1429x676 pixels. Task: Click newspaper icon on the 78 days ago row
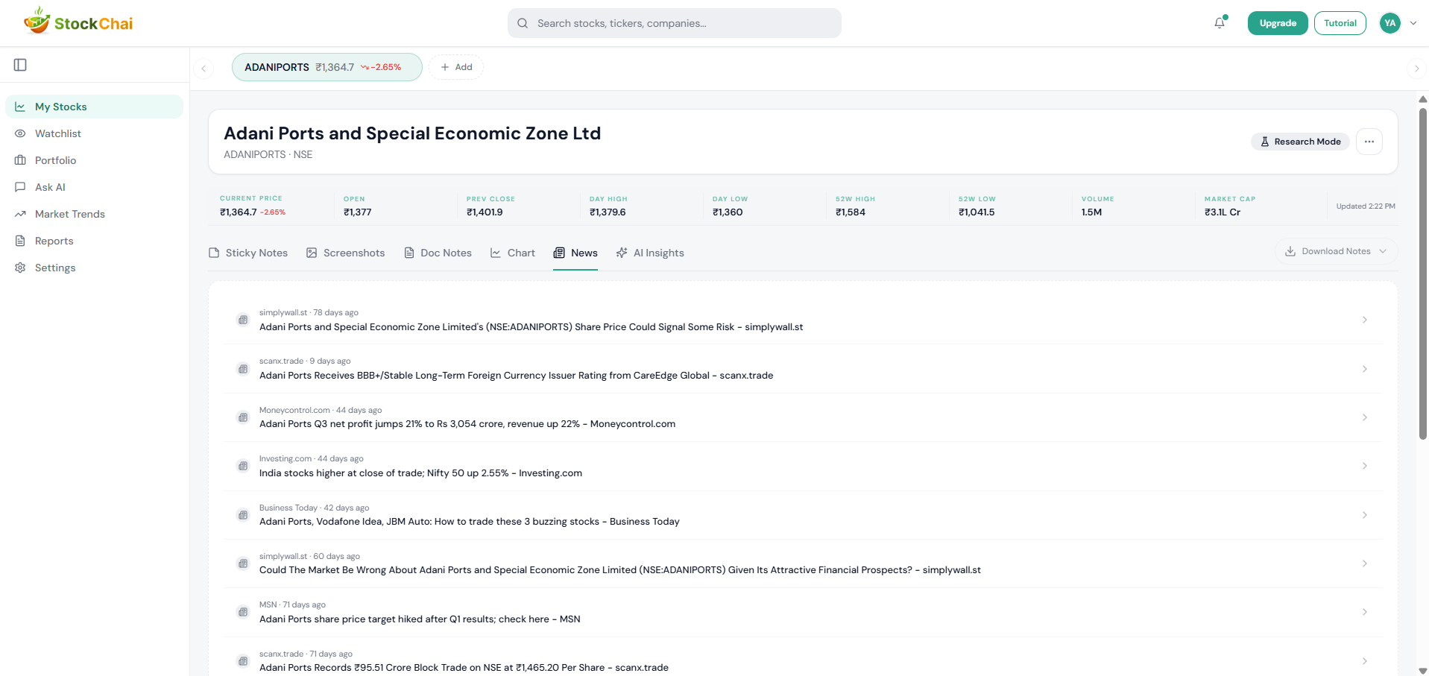243,320
